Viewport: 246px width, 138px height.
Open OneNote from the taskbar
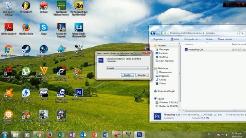pos(72,135)
